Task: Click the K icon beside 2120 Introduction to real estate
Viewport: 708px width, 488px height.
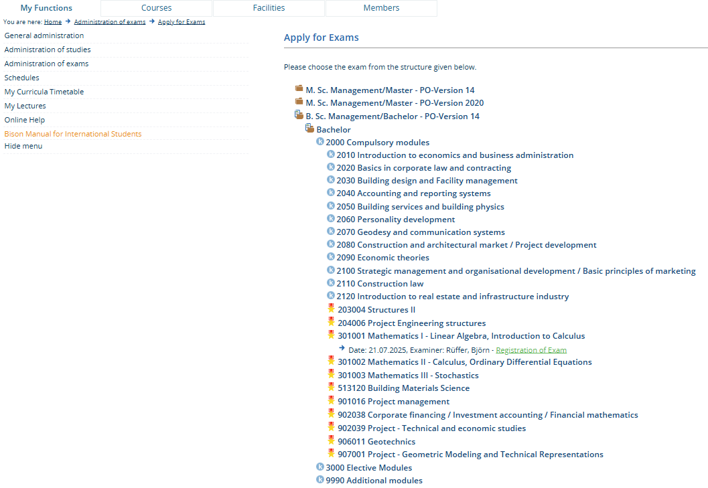Action: [331, 295]
